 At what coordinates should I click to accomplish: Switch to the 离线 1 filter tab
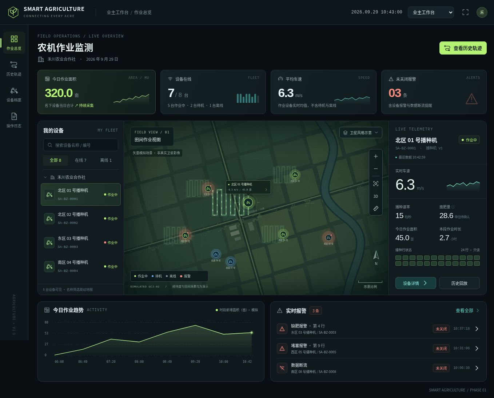click(x=106, y=160)
